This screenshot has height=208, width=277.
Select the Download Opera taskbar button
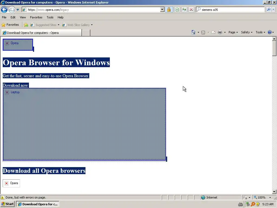point(38,204)
